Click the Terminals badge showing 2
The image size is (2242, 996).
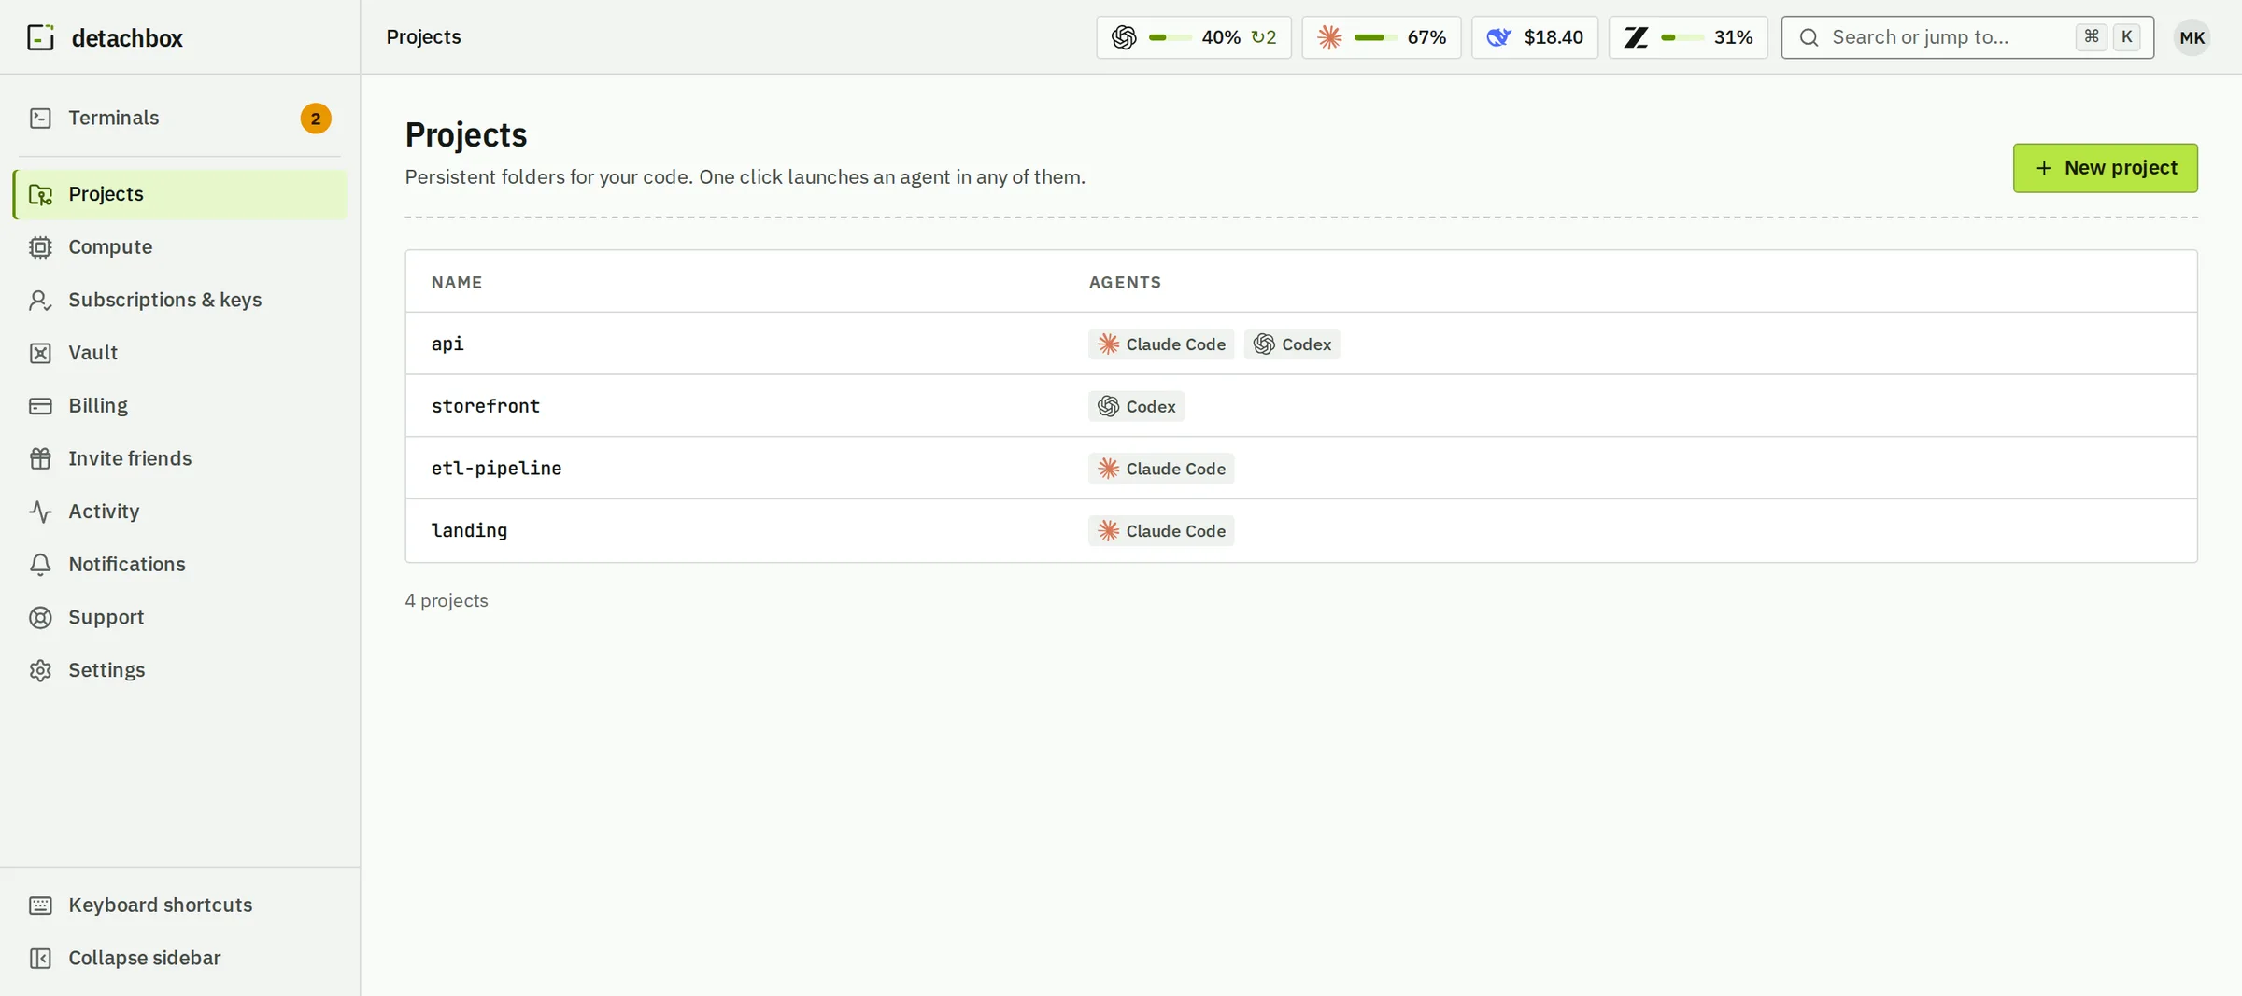(x=316, y=119)
